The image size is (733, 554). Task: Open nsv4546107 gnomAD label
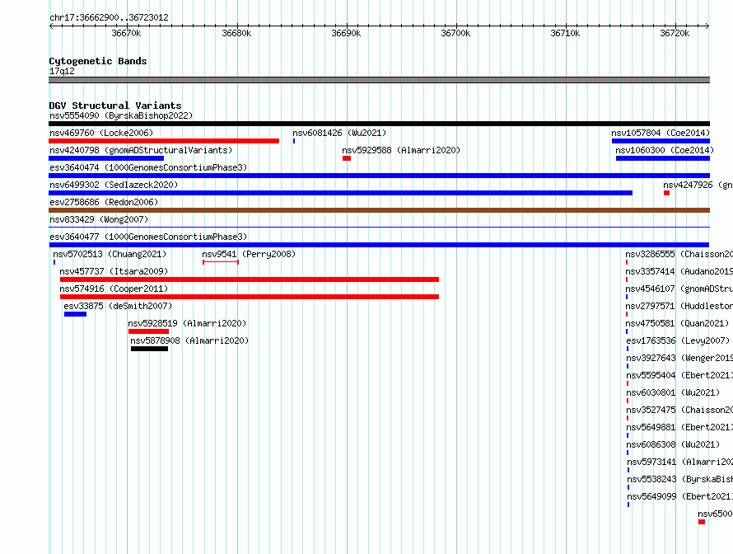(x=679, y=289)
